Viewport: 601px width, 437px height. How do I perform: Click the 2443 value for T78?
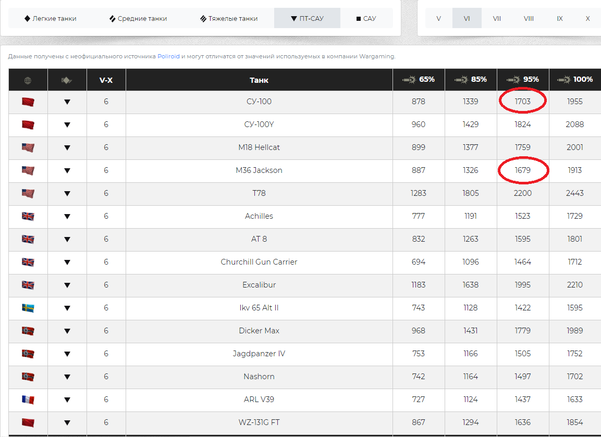click(x=575, y=193)
